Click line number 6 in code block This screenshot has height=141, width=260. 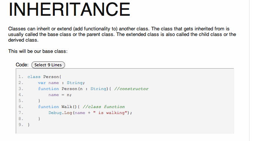point(21,107)
